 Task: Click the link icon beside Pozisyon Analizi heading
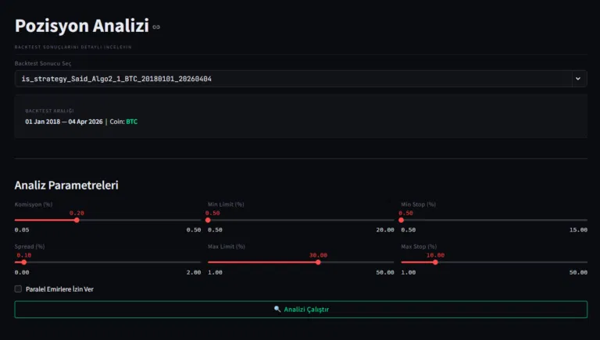coord(156,27)
